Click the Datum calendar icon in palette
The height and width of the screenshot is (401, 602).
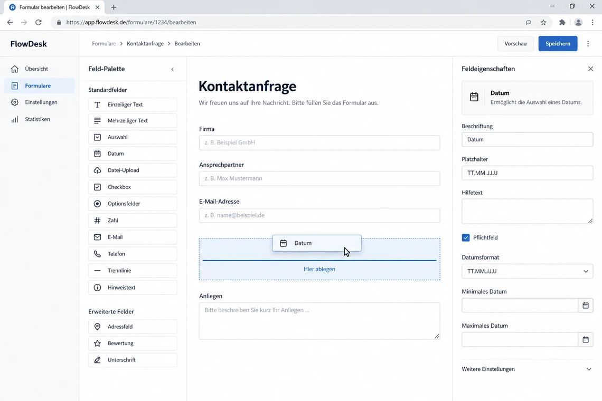coord(97,154)
